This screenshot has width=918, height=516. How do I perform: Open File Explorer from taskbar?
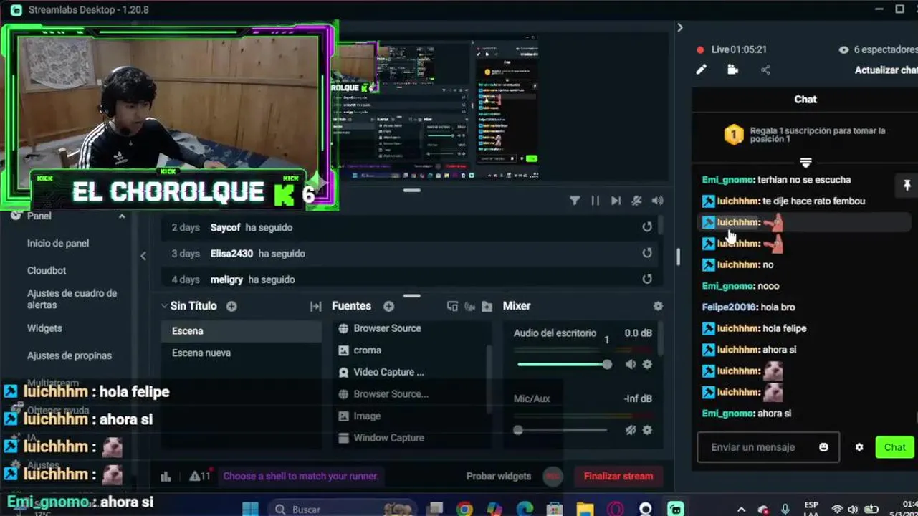click(x=585, y=510)
